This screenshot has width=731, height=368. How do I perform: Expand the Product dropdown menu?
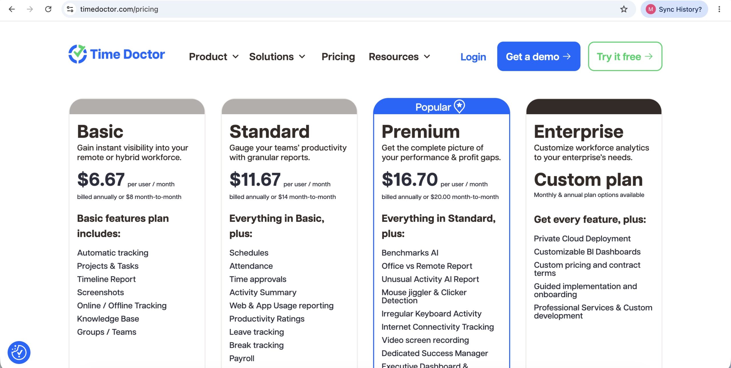click(x=214, y=57)
